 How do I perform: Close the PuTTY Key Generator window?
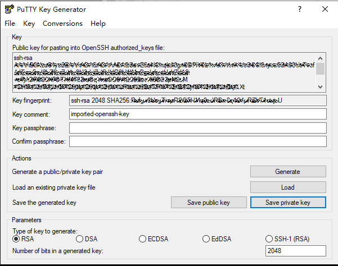pos(325,9)
